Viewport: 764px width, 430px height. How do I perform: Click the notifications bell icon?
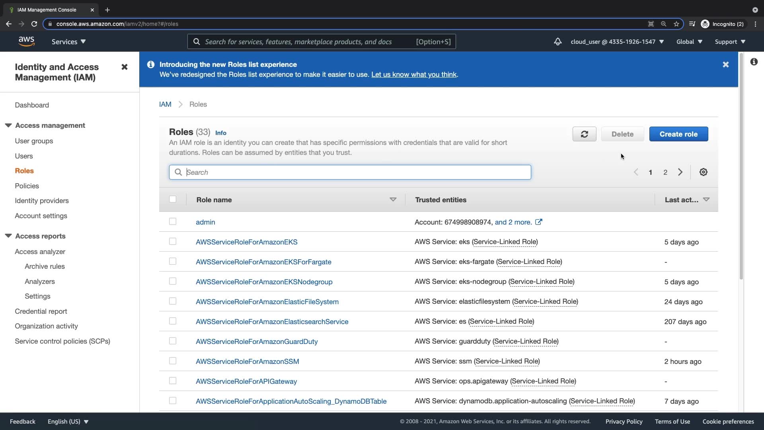(x=557, y=41)
